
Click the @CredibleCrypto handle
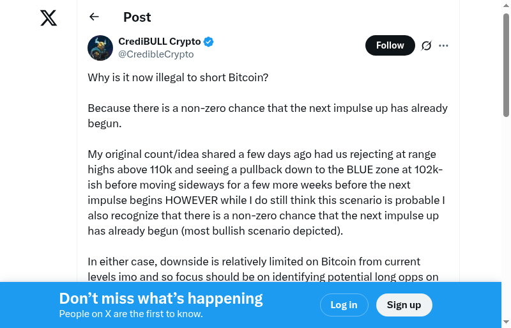[156, 54]
